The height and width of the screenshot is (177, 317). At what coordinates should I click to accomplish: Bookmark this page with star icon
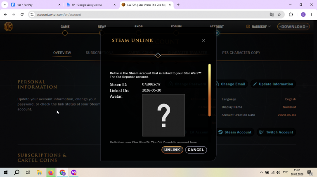[279, 14]
